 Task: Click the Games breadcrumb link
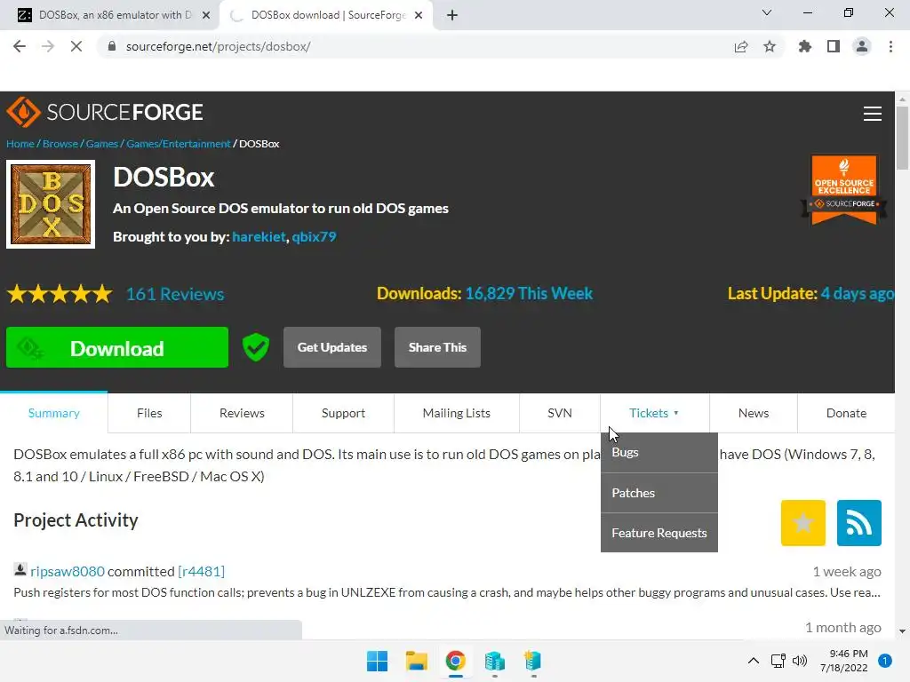[102, 144]
